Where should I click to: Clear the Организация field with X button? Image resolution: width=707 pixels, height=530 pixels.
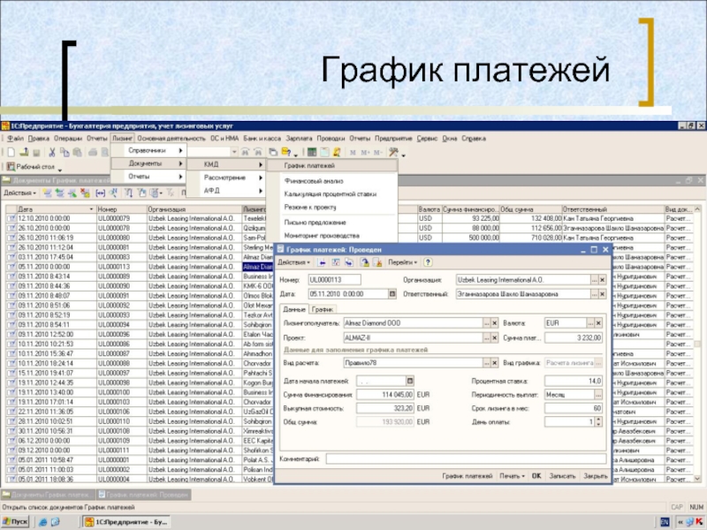(602, 280)
